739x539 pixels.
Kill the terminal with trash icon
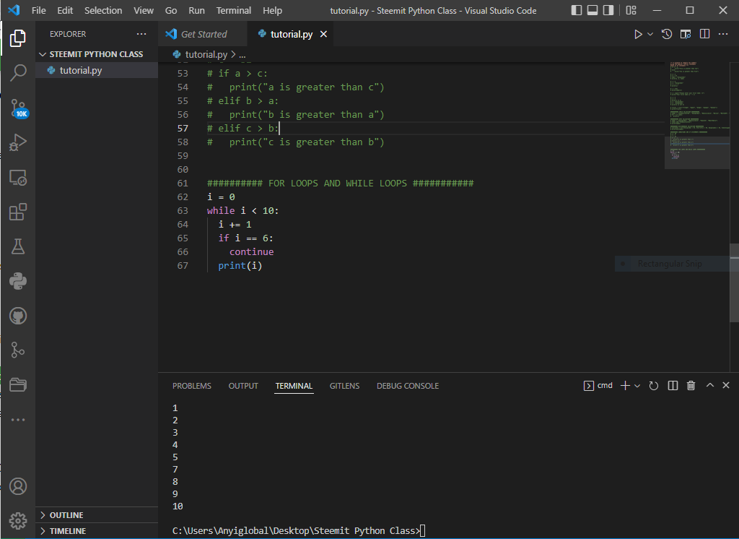pyautogui.click(x=691, y=386)
